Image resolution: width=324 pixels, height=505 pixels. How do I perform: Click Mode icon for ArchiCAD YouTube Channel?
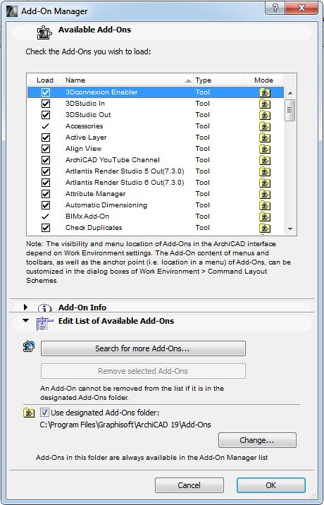tap(265, 160)
